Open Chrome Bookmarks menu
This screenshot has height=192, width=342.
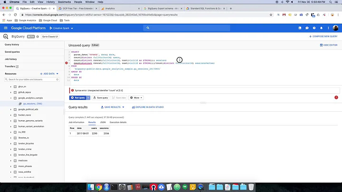(64, 2)
